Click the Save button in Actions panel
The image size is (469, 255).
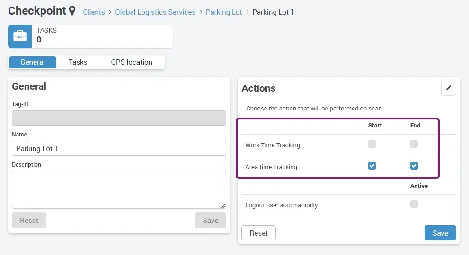point(440,233)
